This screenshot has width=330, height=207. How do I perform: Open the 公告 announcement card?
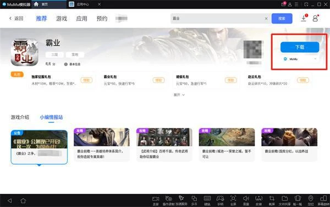coord(39,147)
